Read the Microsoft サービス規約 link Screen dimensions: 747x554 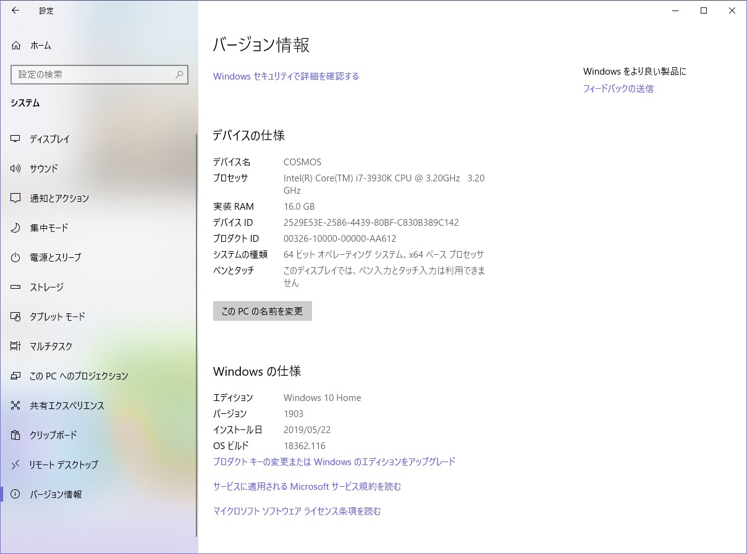click(x=307, y=487)
